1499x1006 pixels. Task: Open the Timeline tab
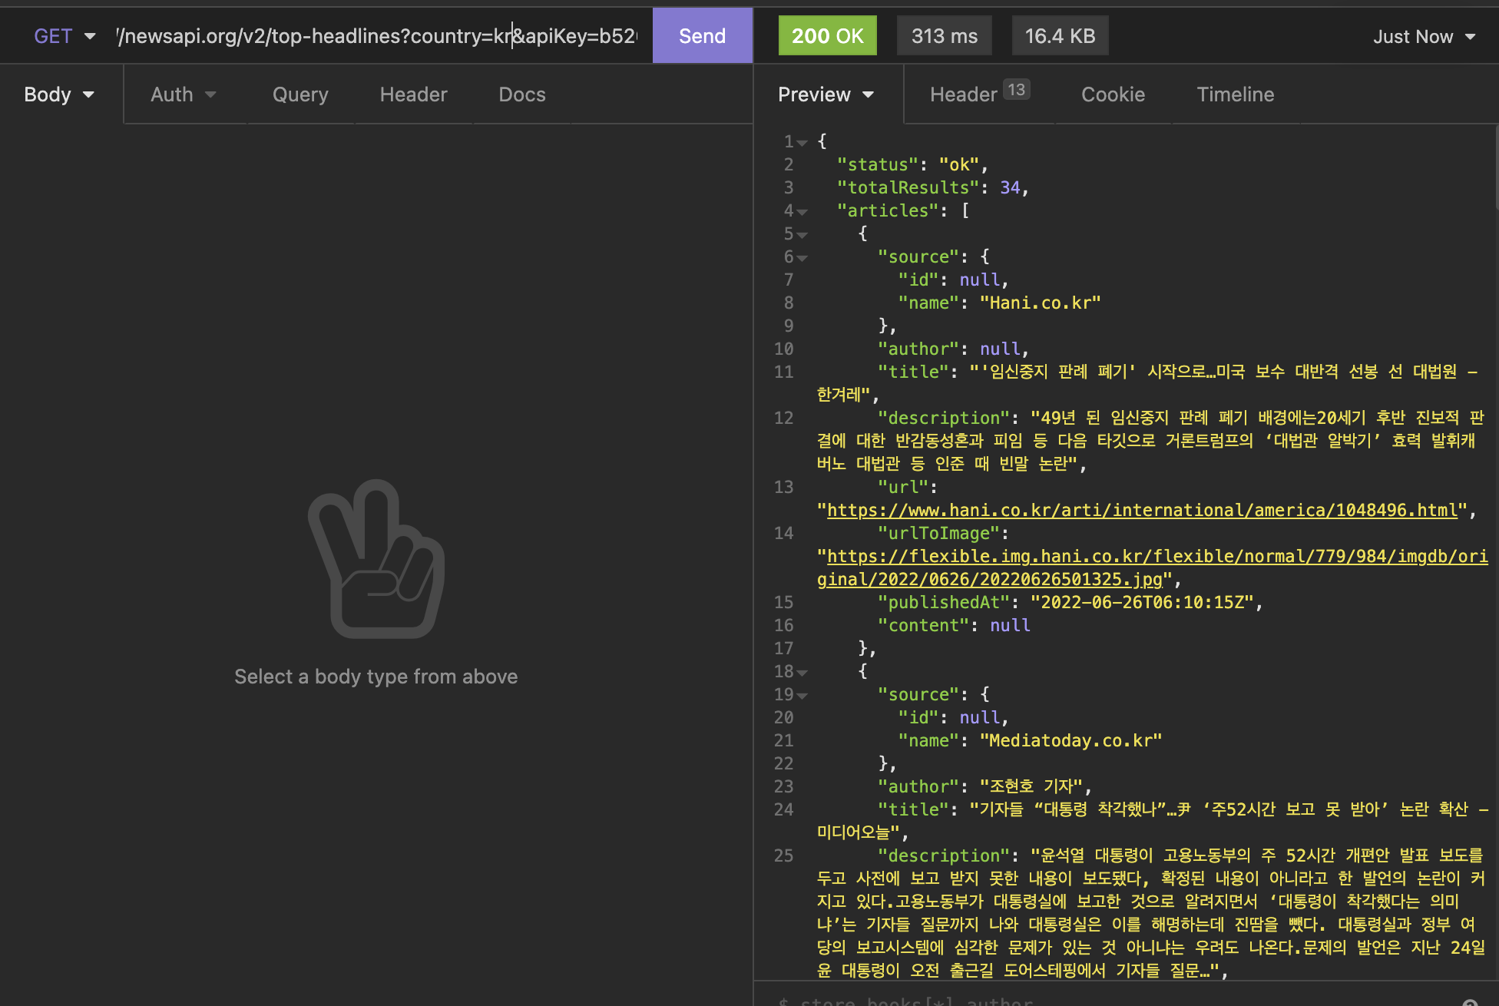pyautogui.click(x=1235, y=94)
